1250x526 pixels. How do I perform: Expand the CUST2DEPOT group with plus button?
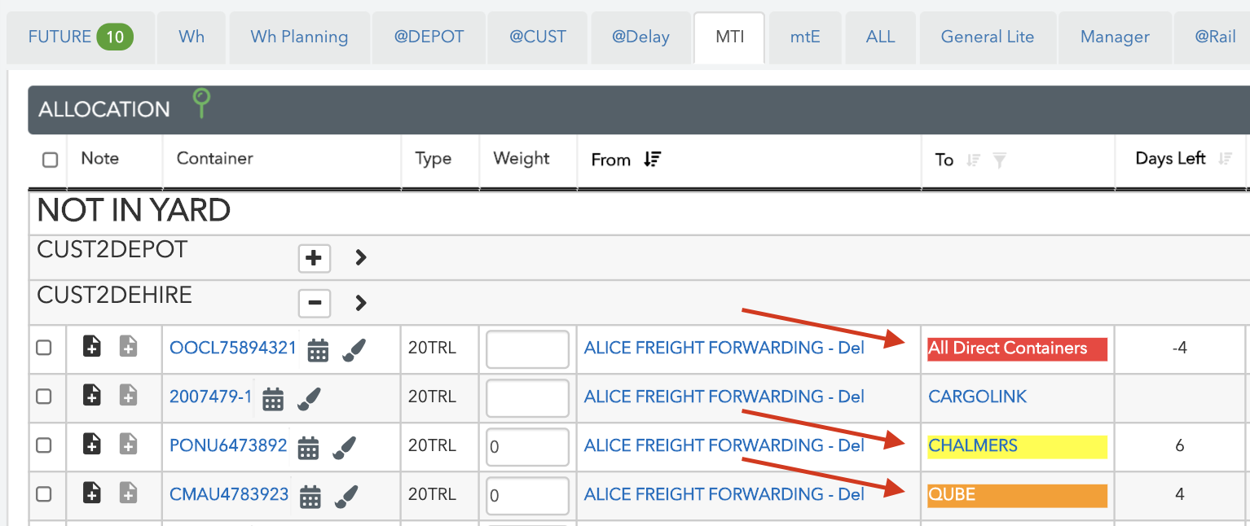pyautogui.click(x=314, y=258)
